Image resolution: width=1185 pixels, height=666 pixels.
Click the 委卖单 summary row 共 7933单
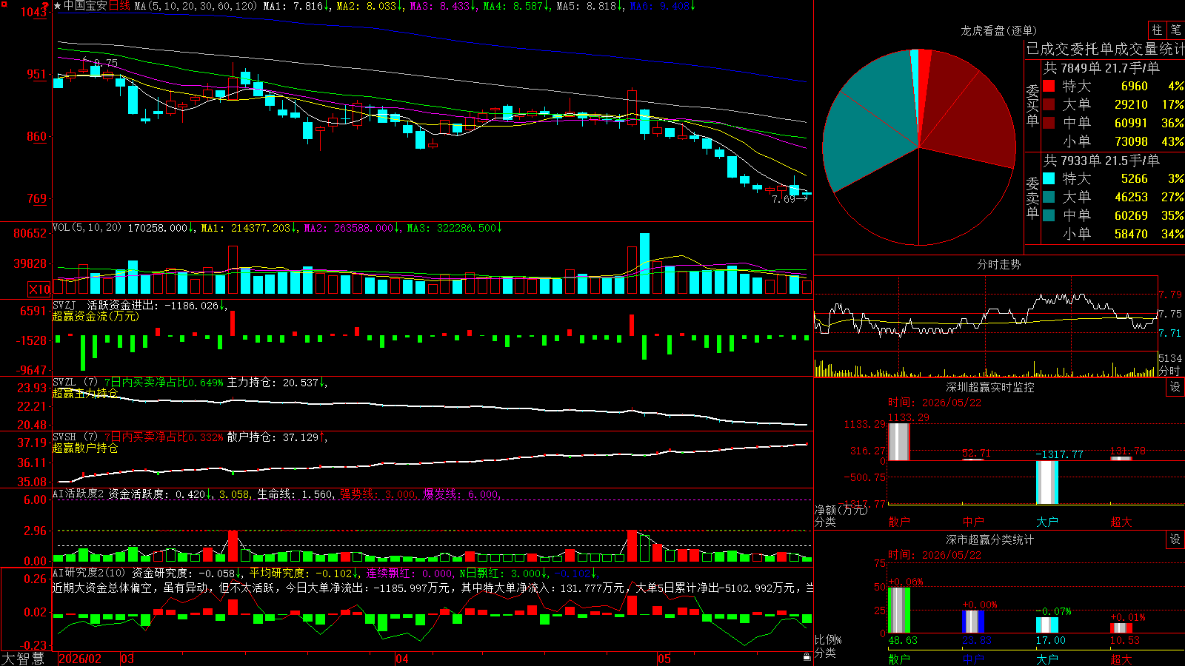1101,161
